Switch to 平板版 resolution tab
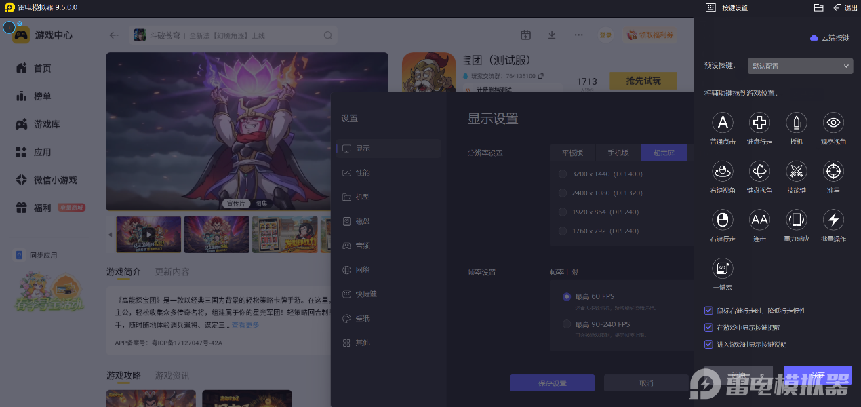 coord(572,153)
